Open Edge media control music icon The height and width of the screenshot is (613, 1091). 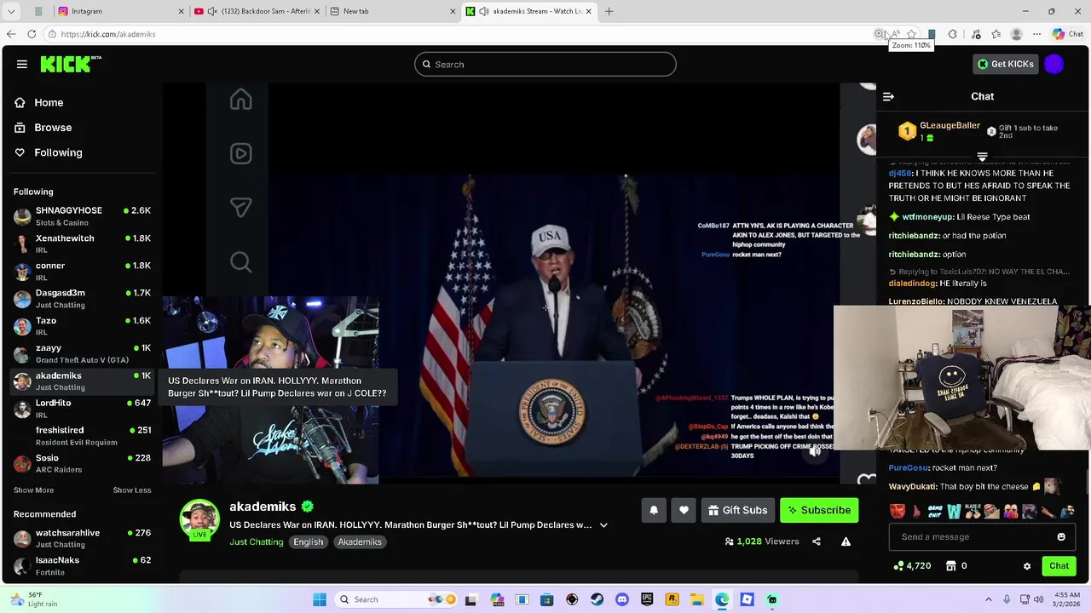976,34
